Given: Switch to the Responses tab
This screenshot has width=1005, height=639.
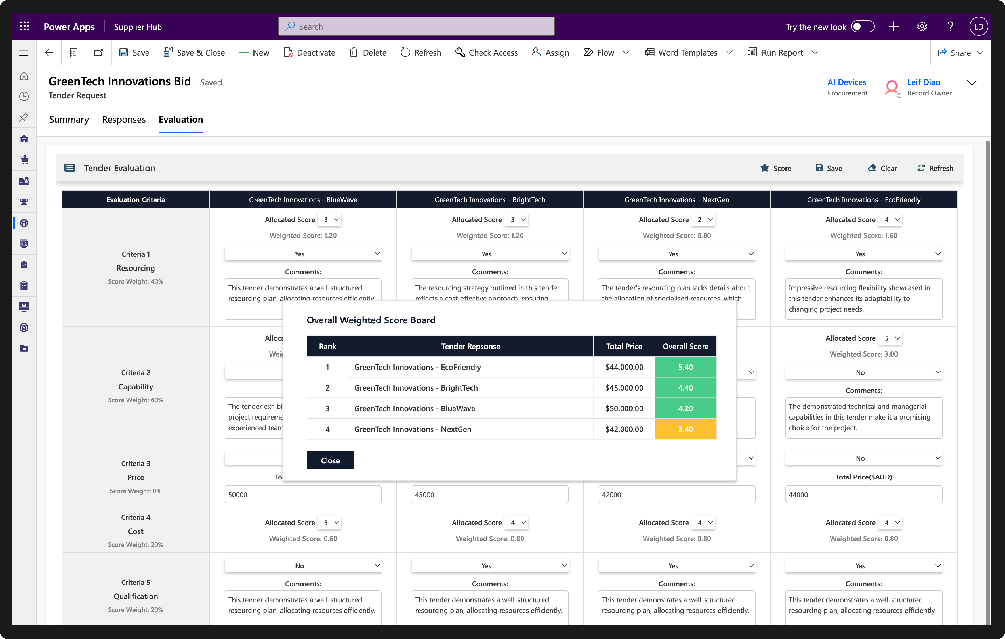Looking at the screenshot, I should pyautogui.click(x=124, y=120).
